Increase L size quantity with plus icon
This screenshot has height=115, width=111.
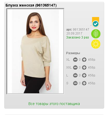[84, 75]
